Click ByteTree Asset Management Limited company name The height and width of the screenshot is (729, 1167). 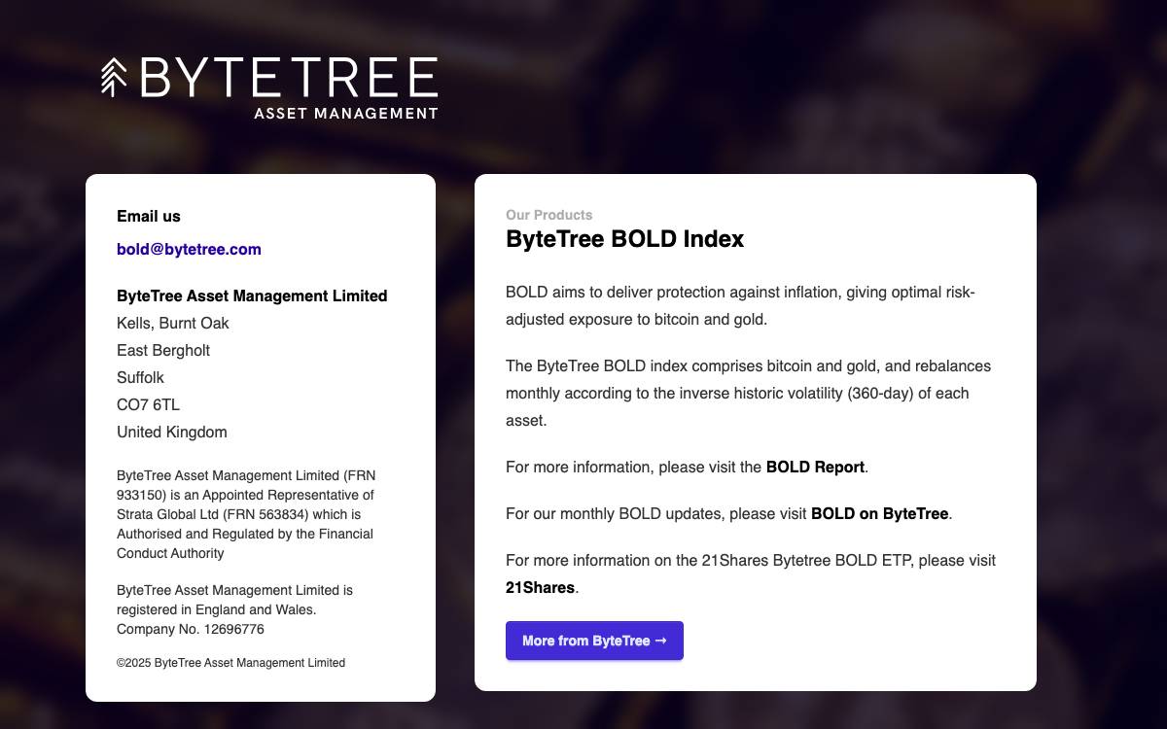click(252, 295)
